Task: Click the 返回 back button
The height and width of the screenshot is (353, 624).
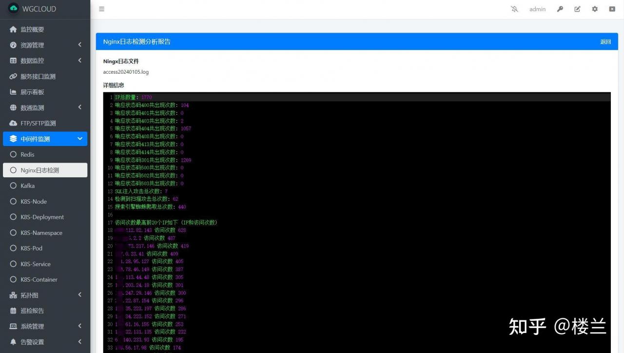Action: [605, 42]
